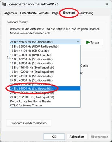
Task: Select DTS:X for Home Theater
Action: [45, 105]
